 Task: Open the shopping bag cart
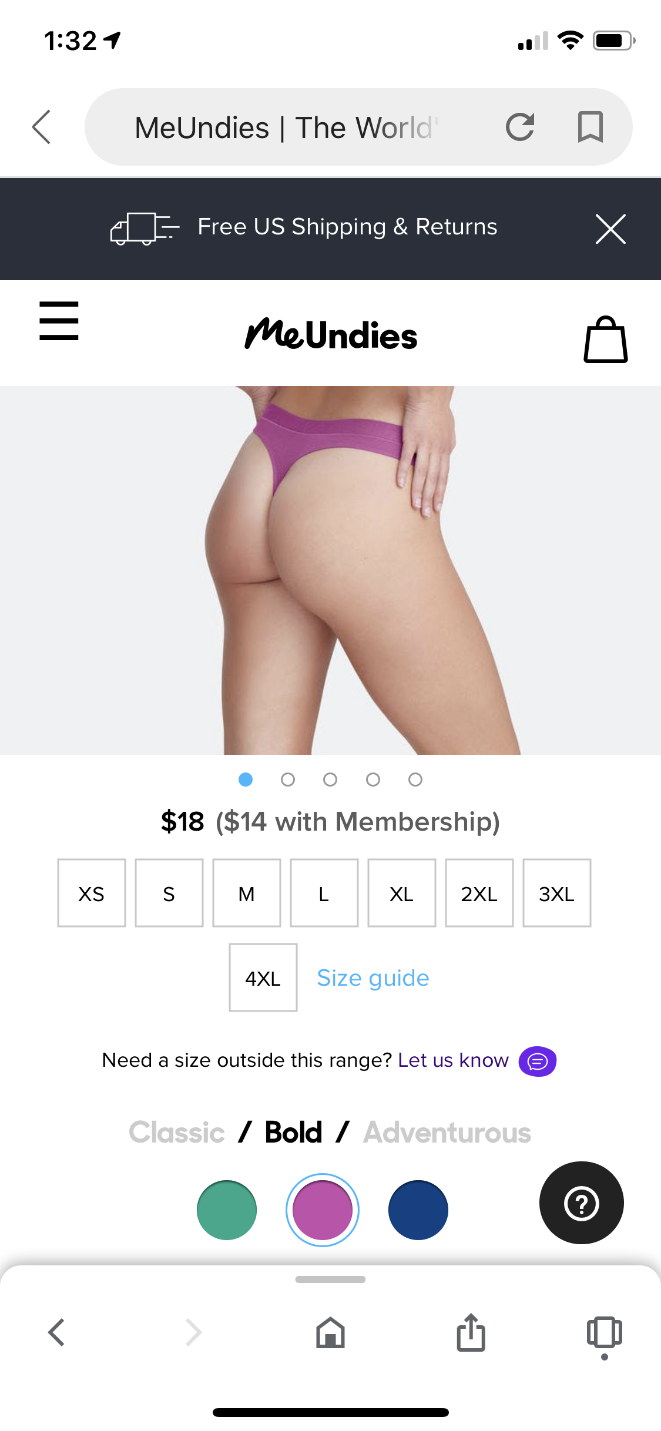[605, 340]
